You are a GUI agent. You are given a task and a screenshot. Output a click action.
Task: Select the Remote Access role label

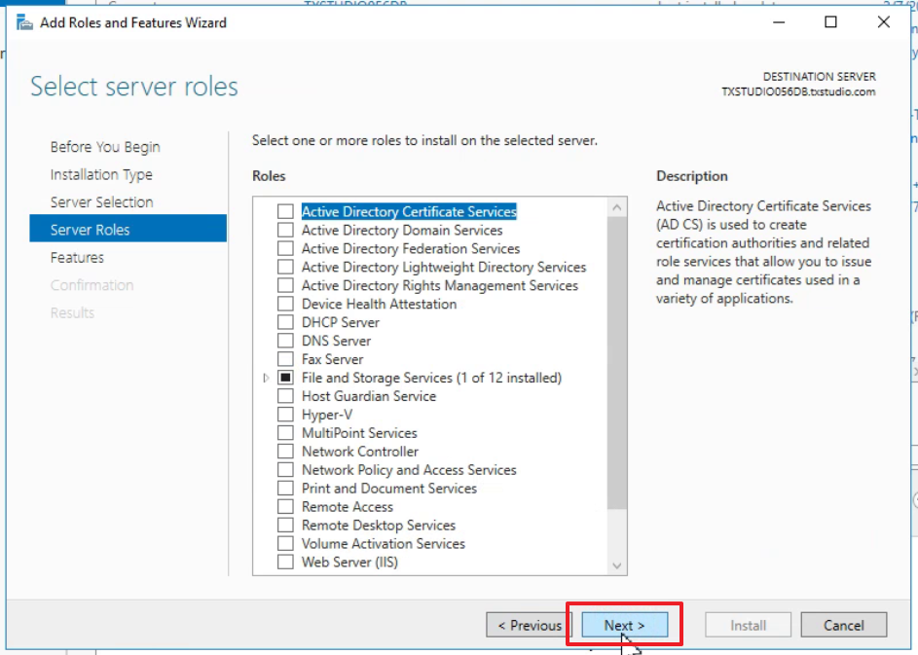(348, 507)
